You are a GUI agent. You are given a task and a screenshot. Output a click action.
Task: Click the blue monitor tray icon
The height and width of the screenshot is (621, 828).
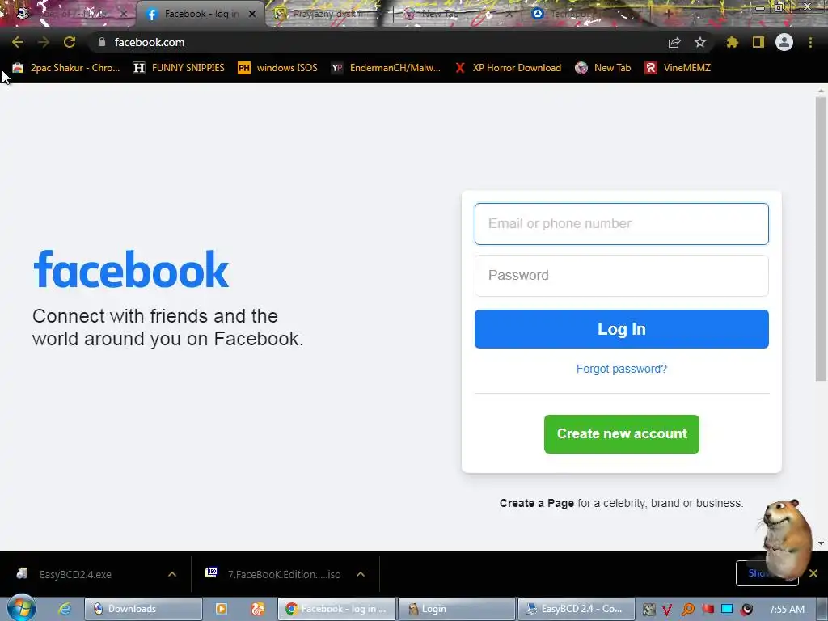click(x=727, y=609)
